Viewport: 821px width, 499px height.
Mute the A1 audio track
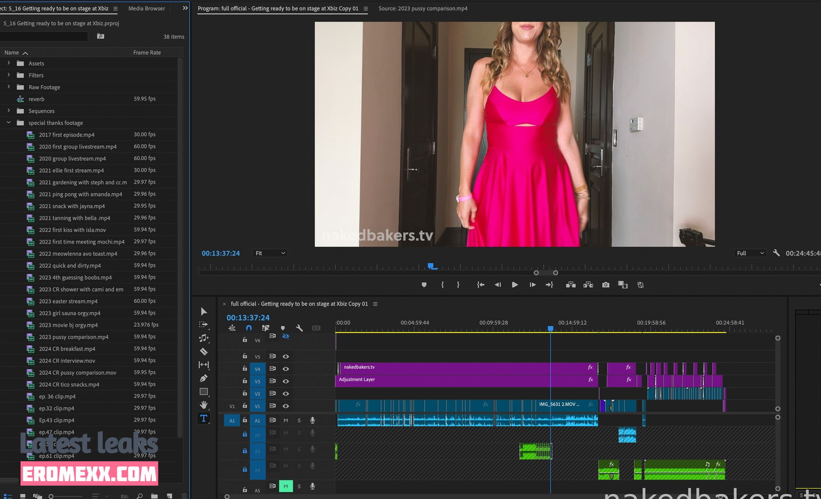(x=286, y=420)
